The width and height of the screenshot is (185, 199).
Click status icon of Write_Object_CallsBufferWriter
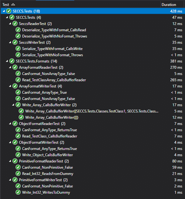pos(18,155)
